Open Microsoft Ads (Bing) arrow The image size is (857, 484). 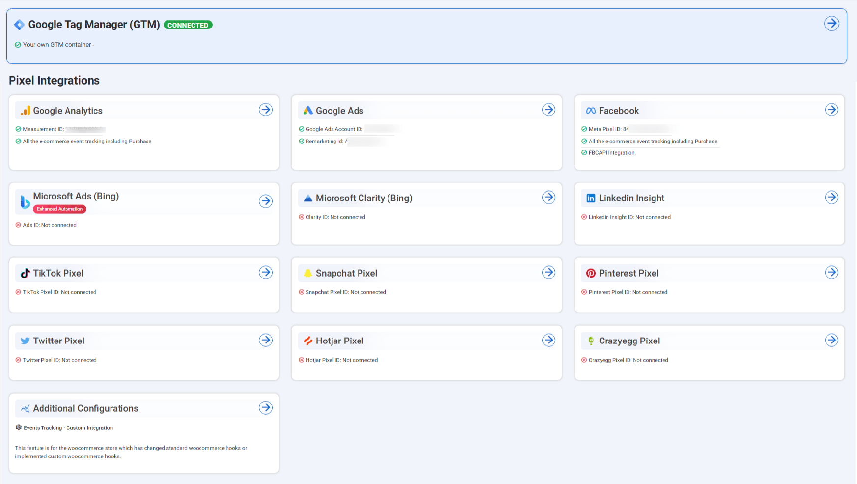pos(266,201)
